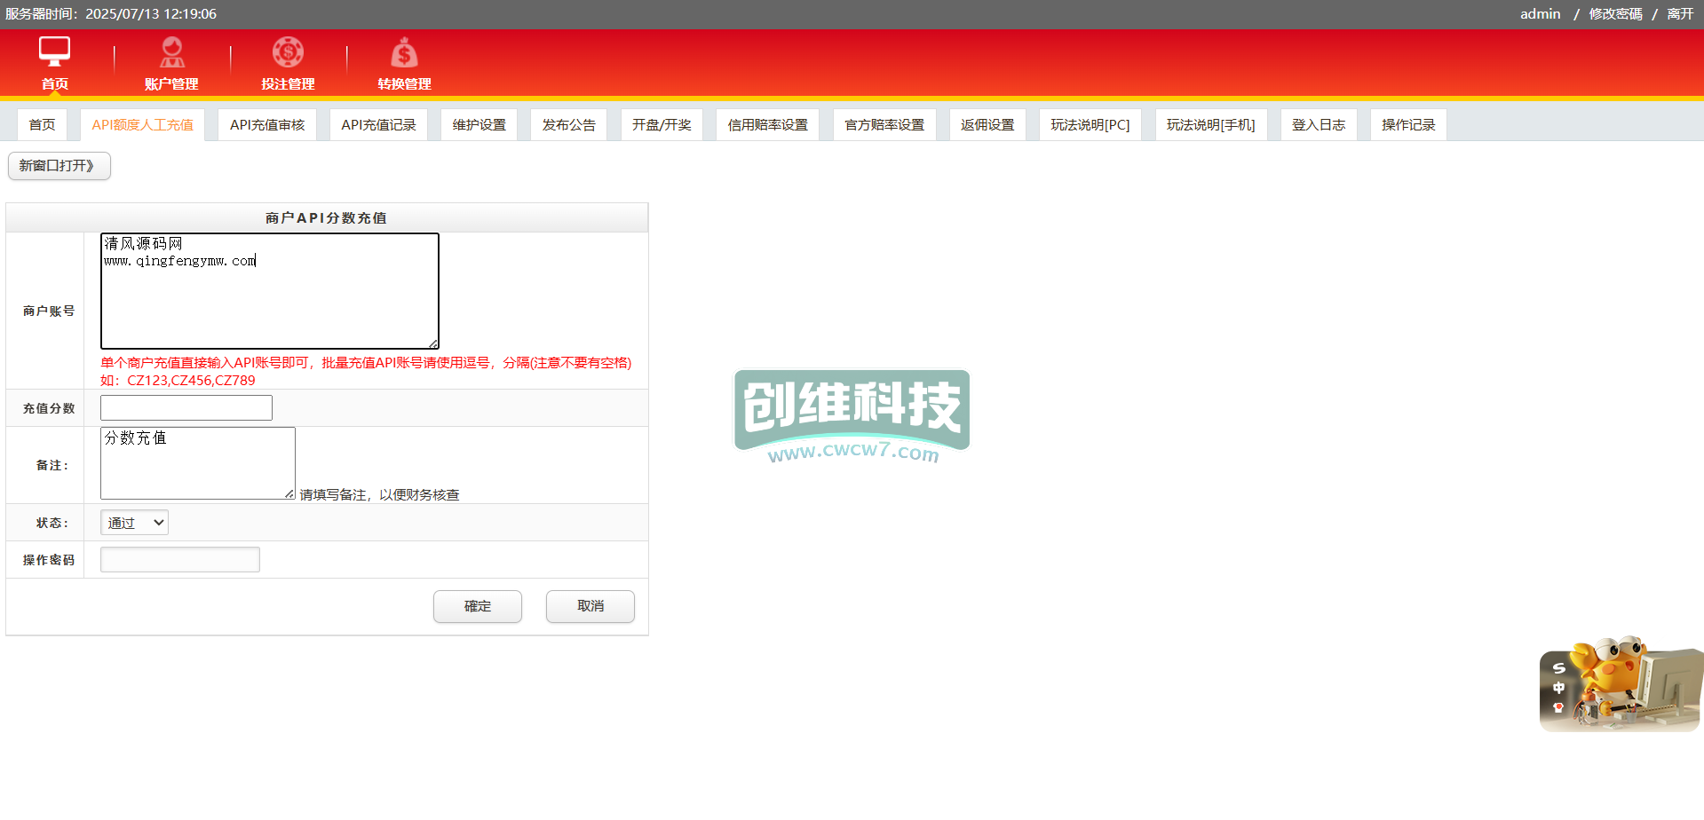Click the hint 请填写备注，以便财务核查
Image resolution: width=1704 pixels, height=820 pixels.
379,494
